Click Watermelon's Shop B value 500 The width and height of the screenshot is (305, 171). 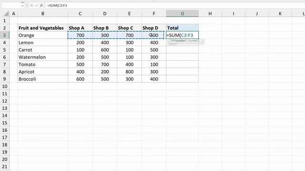click(x=105, y=57)
